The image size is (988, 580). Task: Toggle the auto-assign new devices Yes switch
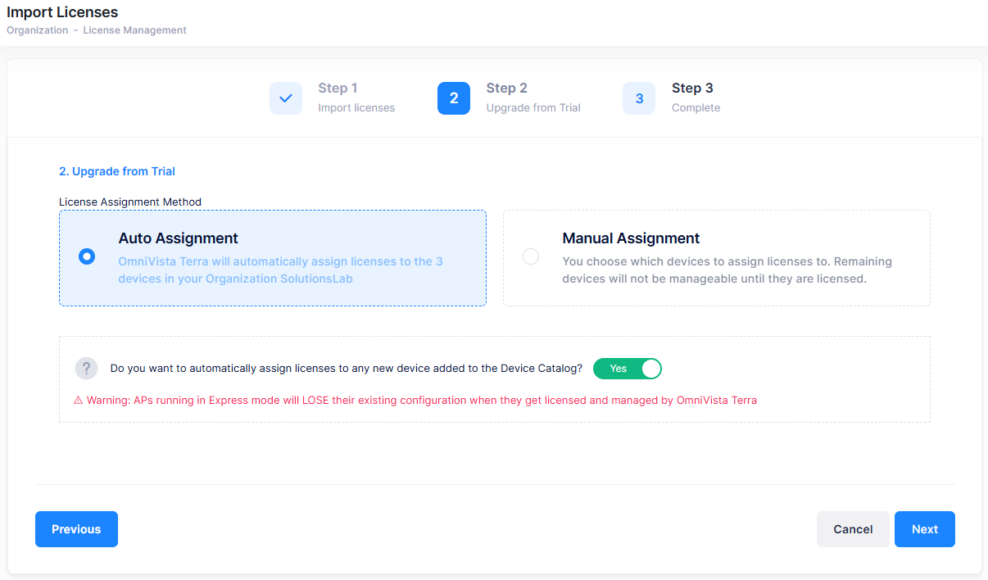point(627,369)
